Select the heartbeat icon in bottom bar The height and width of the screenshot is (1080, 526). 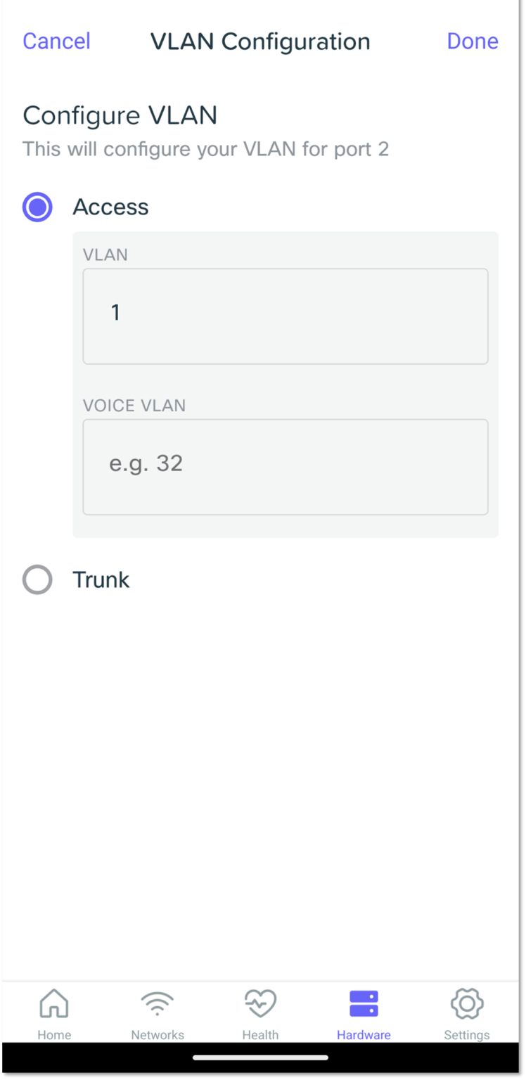260,1003
